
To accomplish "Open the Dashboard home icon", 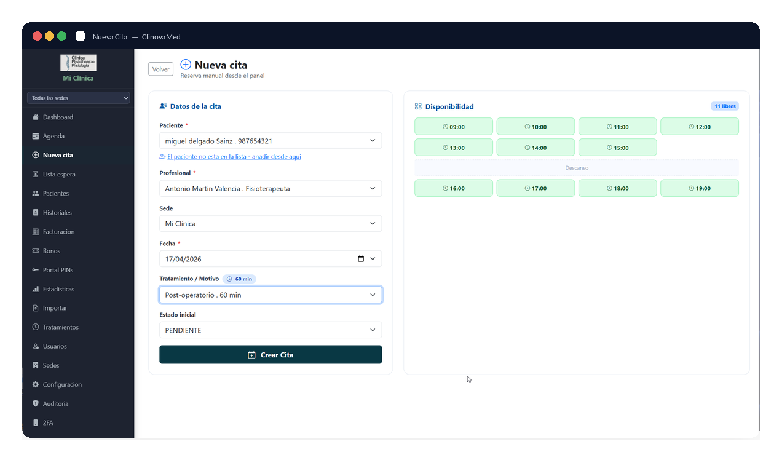I will coord(35,117).
